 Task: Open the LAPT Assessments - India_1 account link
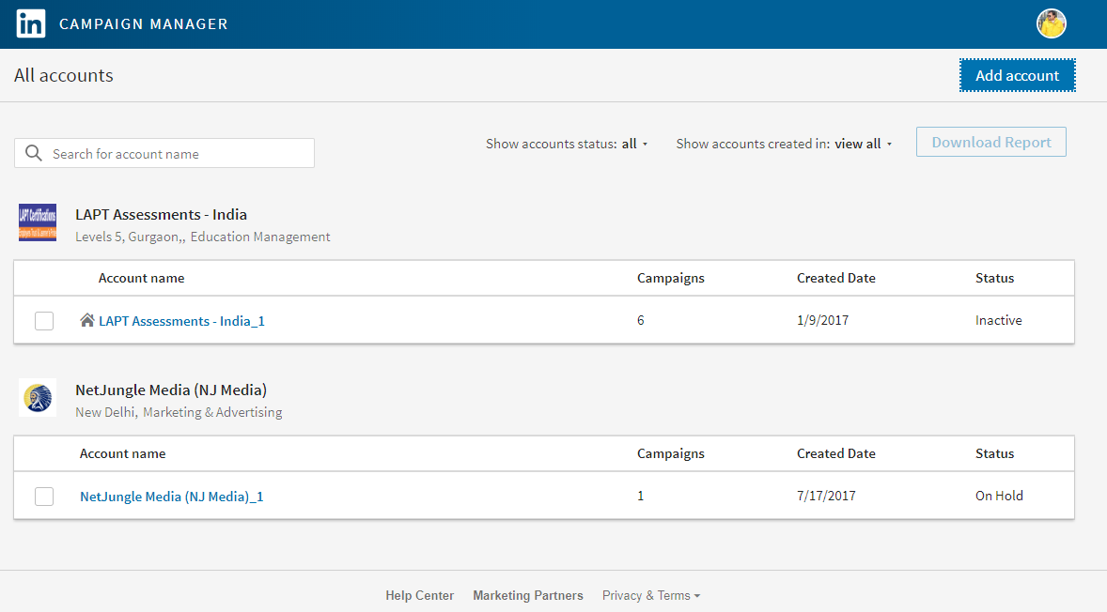pos(181,321)
